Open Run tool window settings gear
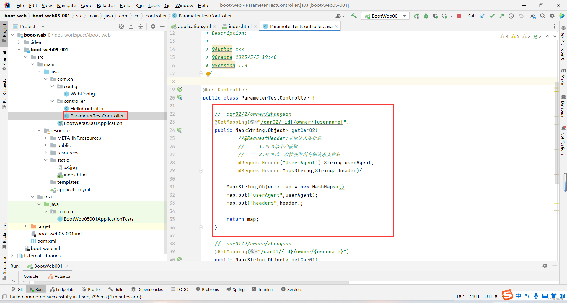This screenshot has height=303, width=567. pyautogui.click(x=545, y=266)
